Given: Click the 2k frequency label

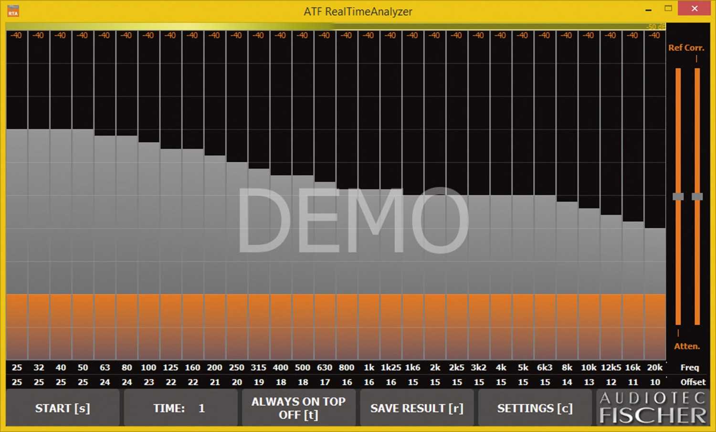Looking at the screenshot, I should click(435, 368).
